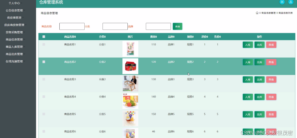Click 入库 for 商品名称2
Image resolution: width=297 pixels, height=138 pixels.
click(x=248, y=62)
